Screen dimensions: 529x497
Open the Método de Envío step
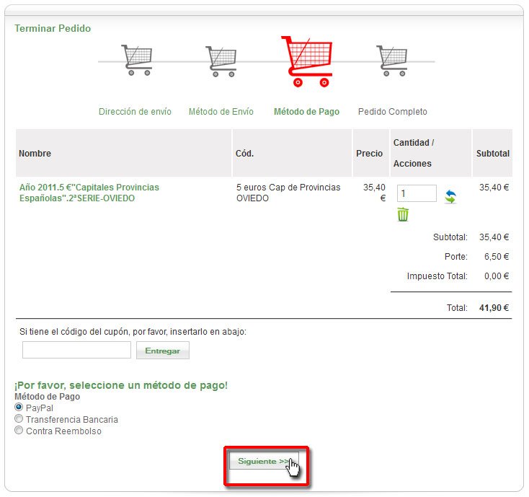221,112
